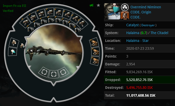Screen dimensions: 175x106
Task: Click the first high-slot blaster turret icon
Action: pyautogui.click(x=26, y=22)
